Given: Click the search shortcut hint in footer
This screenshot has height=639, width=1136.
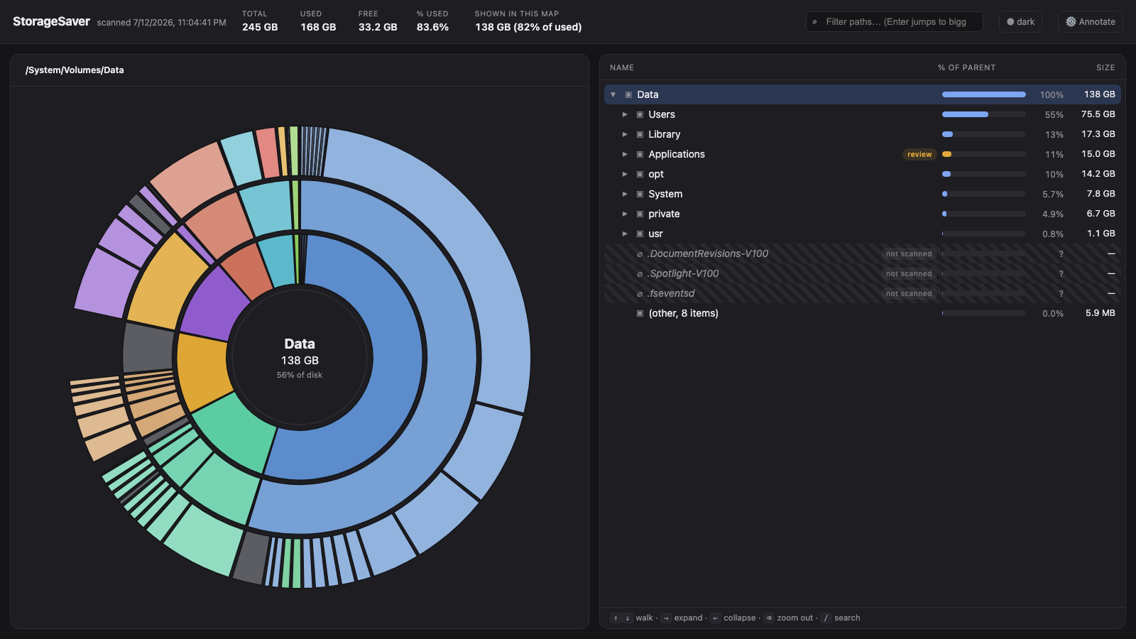Looking at the screenshot, I should pyautogui.click(x=841, y=618).
